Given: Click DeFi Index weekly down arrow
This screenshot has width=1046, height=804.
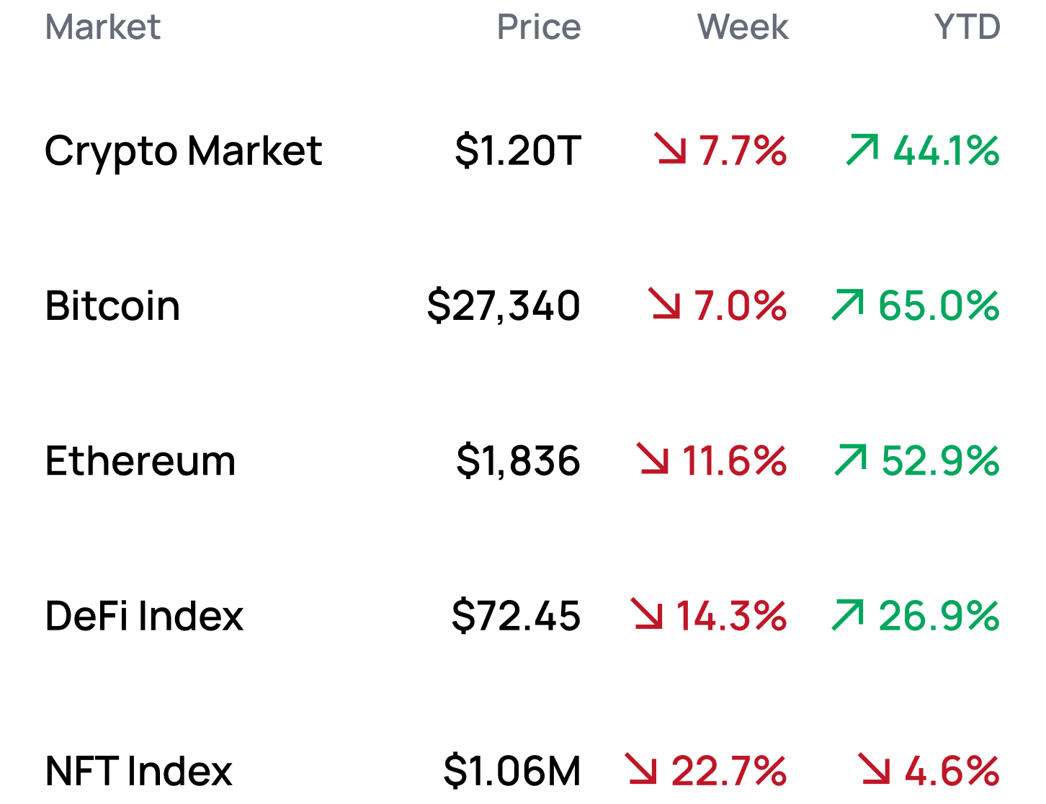Looking at the screenshot, I should (x=647, y=614).
